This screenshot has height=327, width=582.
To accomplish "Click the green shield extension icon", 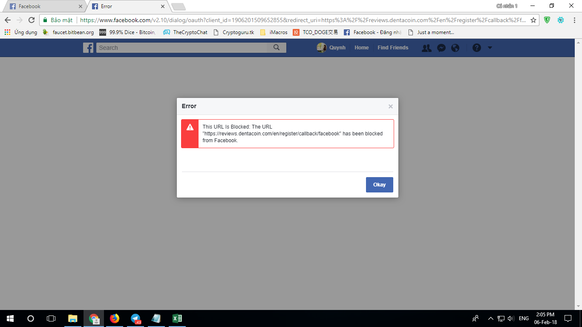I will coord(547,20).
